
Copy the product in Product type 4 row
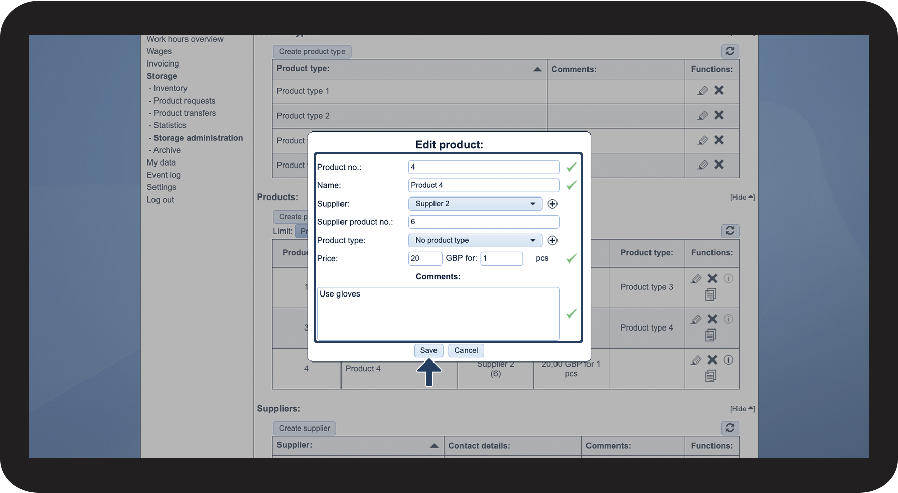[x=710, y=335]
